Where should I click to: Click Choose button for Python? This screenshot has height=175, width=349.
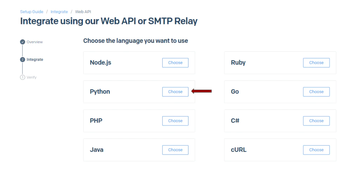click(x=175, y=92)
